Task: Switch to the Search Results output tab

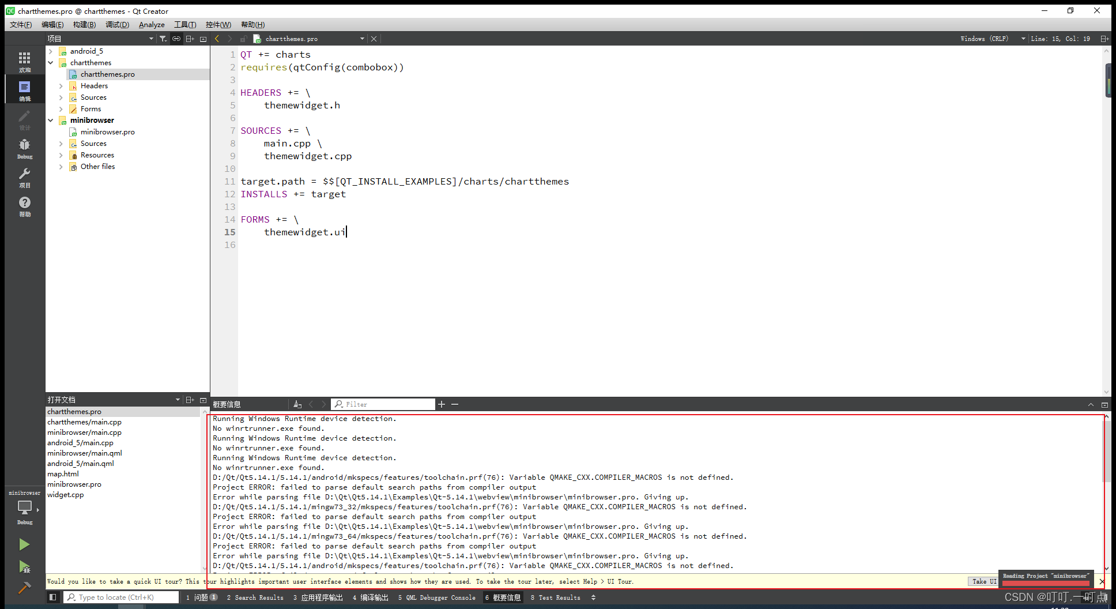Action: point(255,597)
